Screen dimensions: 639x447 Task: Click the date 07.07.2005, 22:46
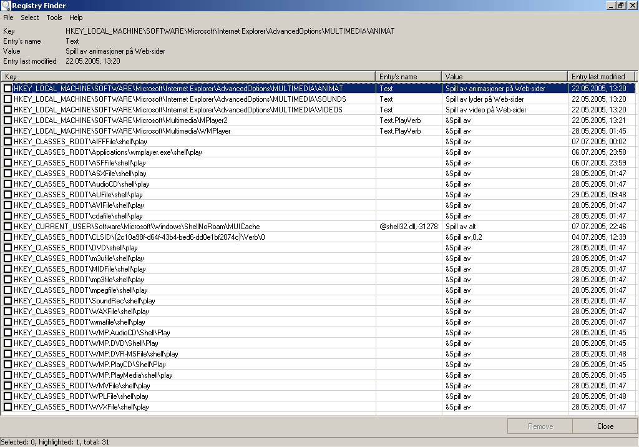(x=598, y=227)
